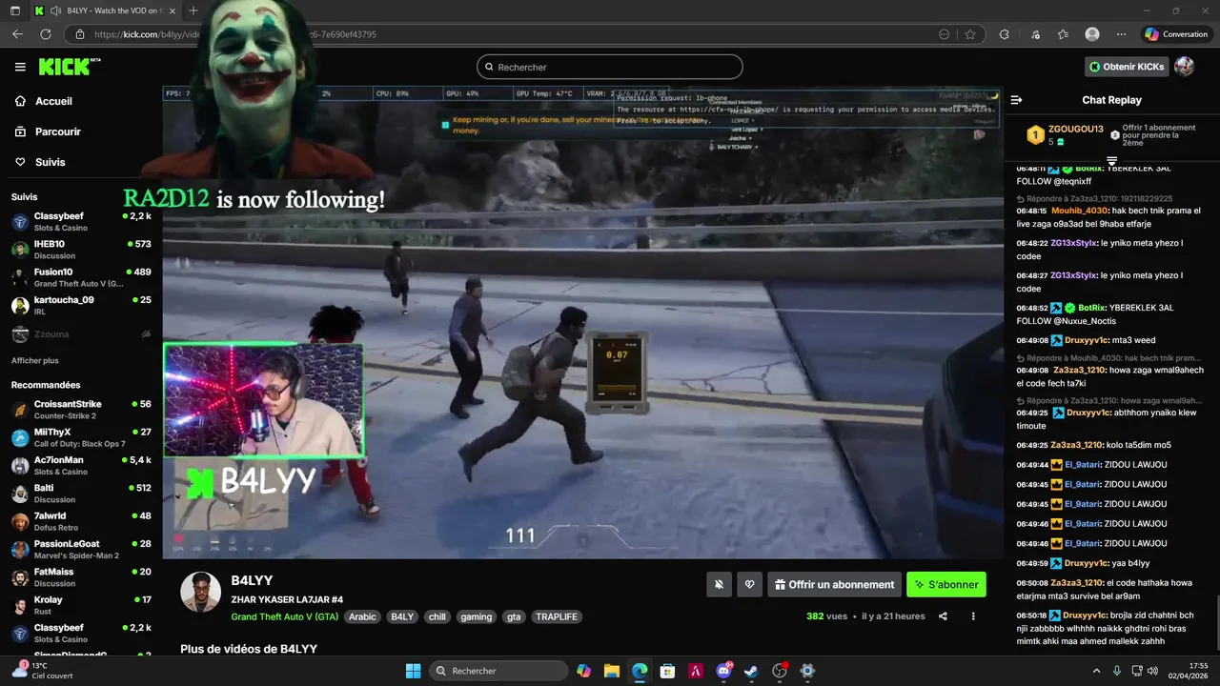Screen dimensions: 1220x686
Task: Open Discord from taskbar
Action: 723,671
